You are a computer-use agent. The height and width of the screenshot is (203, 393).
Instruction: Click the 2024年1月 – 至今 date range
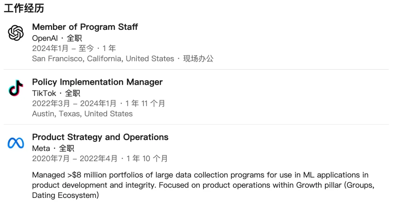pos(63,48)
